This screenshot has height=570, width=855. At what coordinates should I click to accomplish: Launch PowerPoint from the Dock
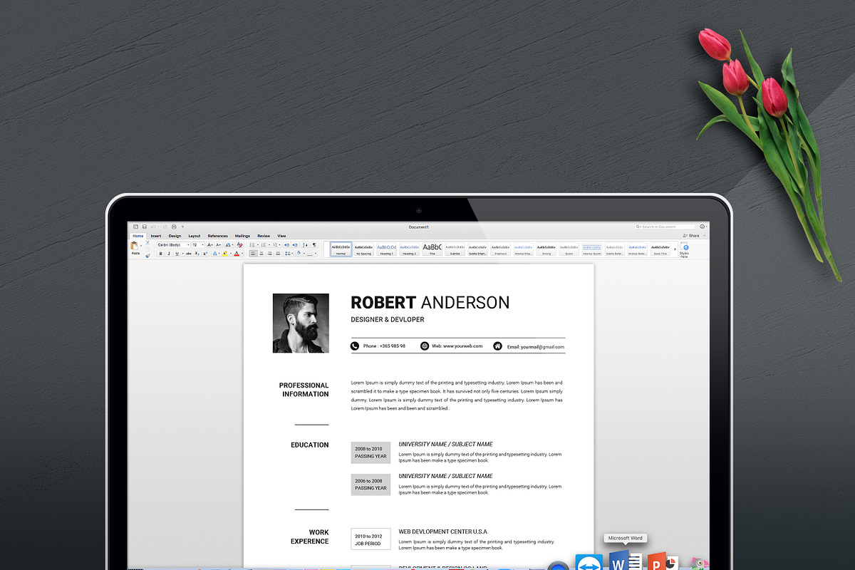click(x=663, y=561)
